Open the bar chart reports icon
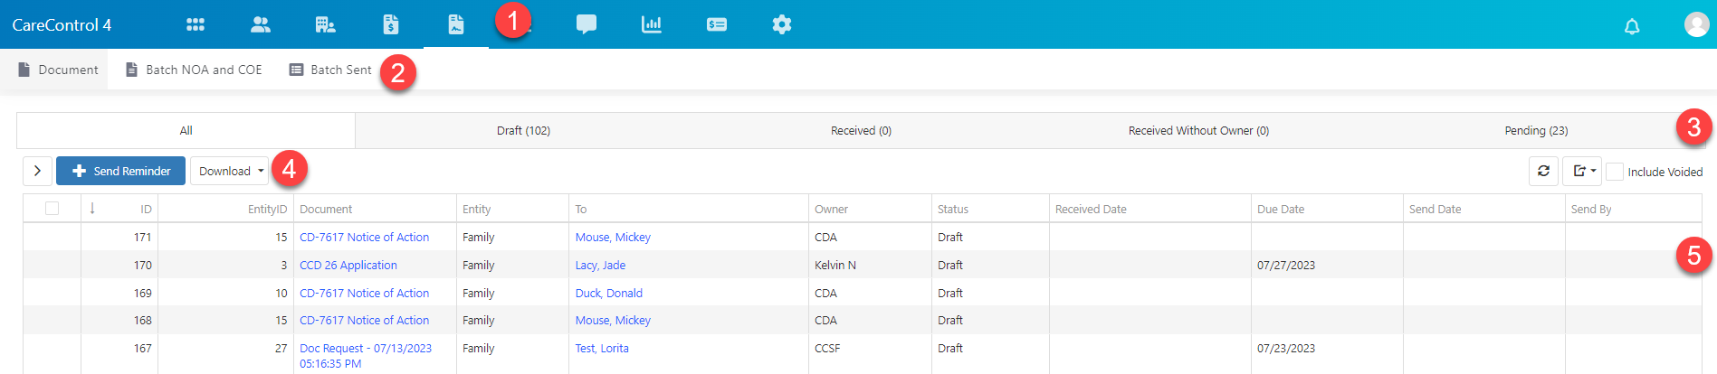The height and width of the screenshot is (374, 1717). tap(652, 24)
